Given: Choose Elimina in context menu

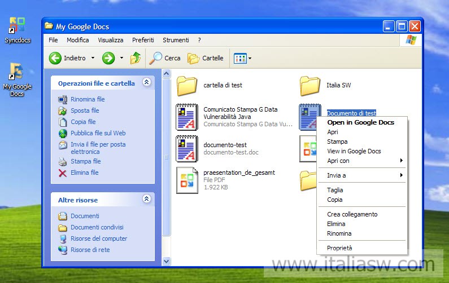Looking at the screenshot, I should click(x=362, y=224).
